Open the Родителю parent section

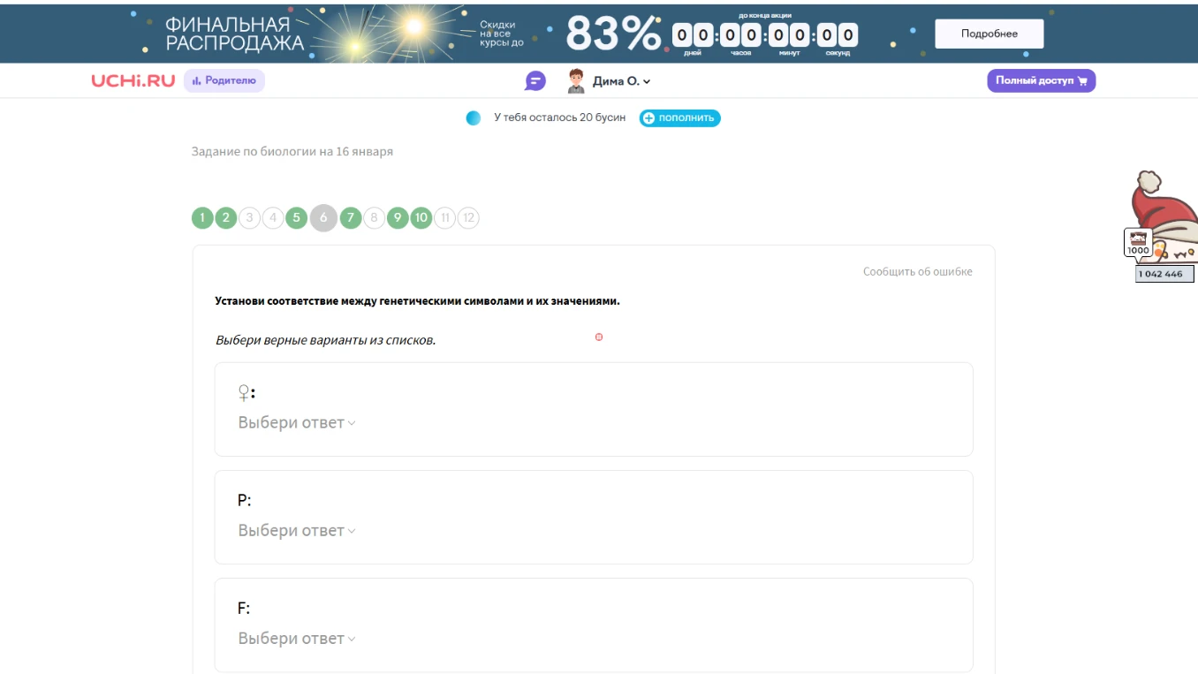click(224, 81)
